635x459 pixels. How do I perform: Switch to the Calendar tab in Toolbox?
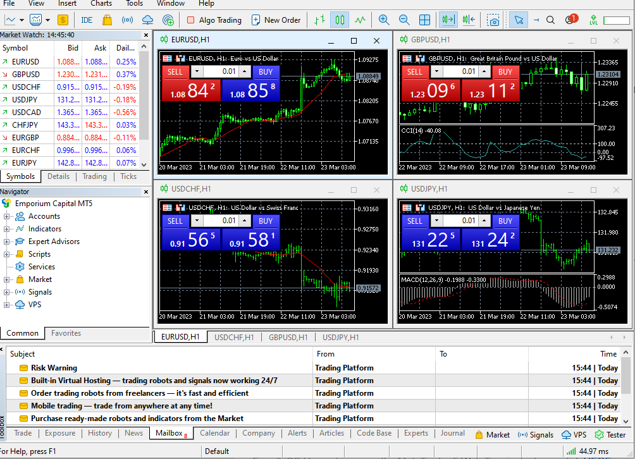pyautogui.click(x=214, y=433)
